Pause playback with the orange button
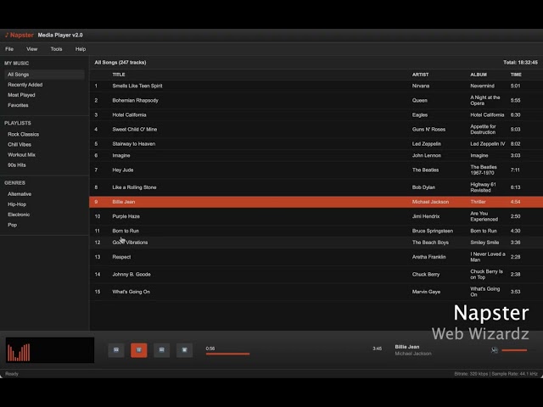 (x=139, y=350)
